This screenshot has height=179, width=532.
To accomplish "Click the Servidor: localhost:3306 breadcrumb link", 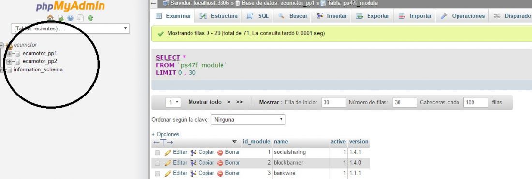I will pyautogui.click(x=199, y=3).
